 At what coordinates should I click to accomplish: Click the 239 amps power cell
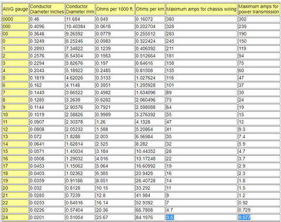[x=259, y=26]
